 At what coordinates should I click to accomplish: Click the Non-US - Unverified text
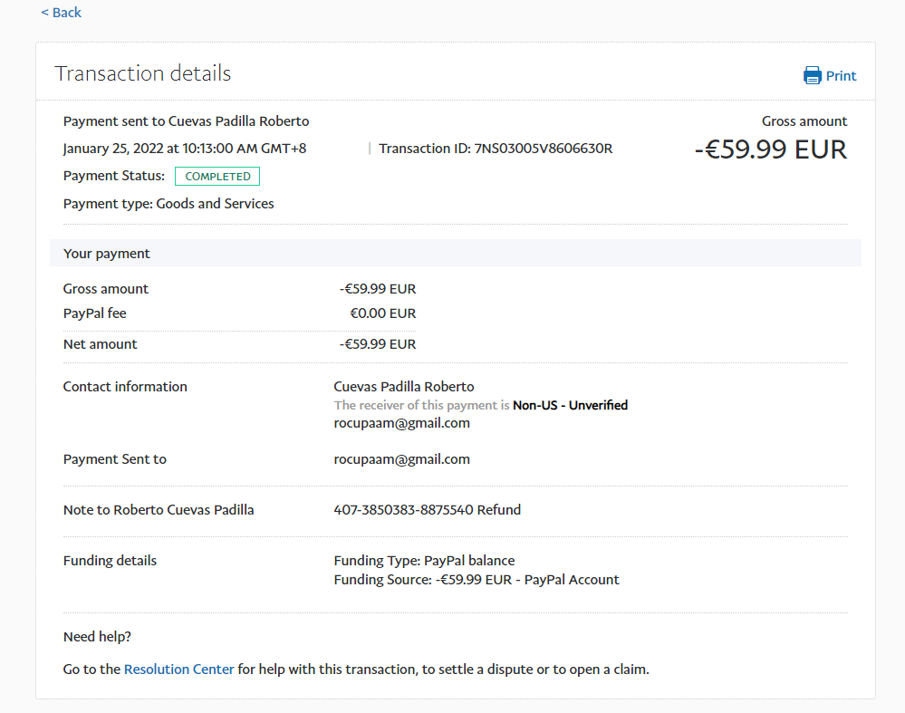coord(570,405)
